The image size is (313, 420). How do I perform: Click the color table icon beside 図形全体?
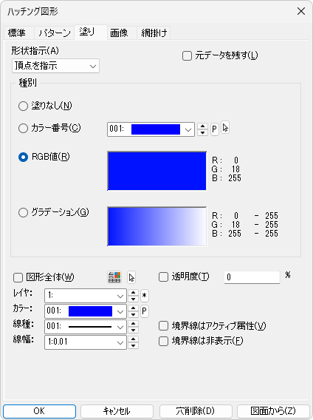(x=114, y=277)
